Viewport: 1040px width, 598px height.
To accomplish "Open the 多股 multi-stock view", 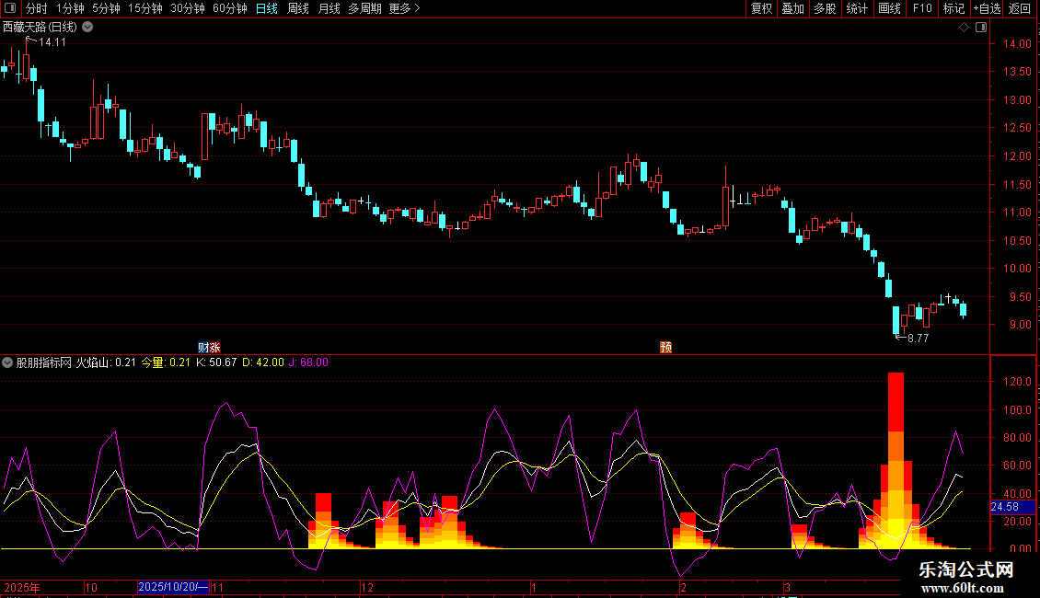I will pos(826,8).
